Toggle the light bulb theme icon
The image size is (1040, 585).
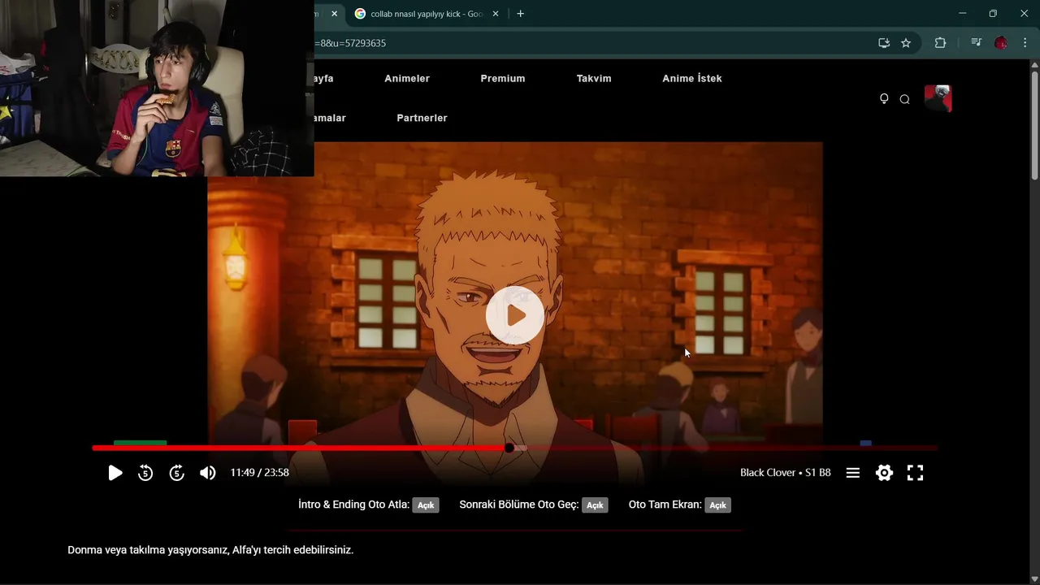(x=884, y=99)
